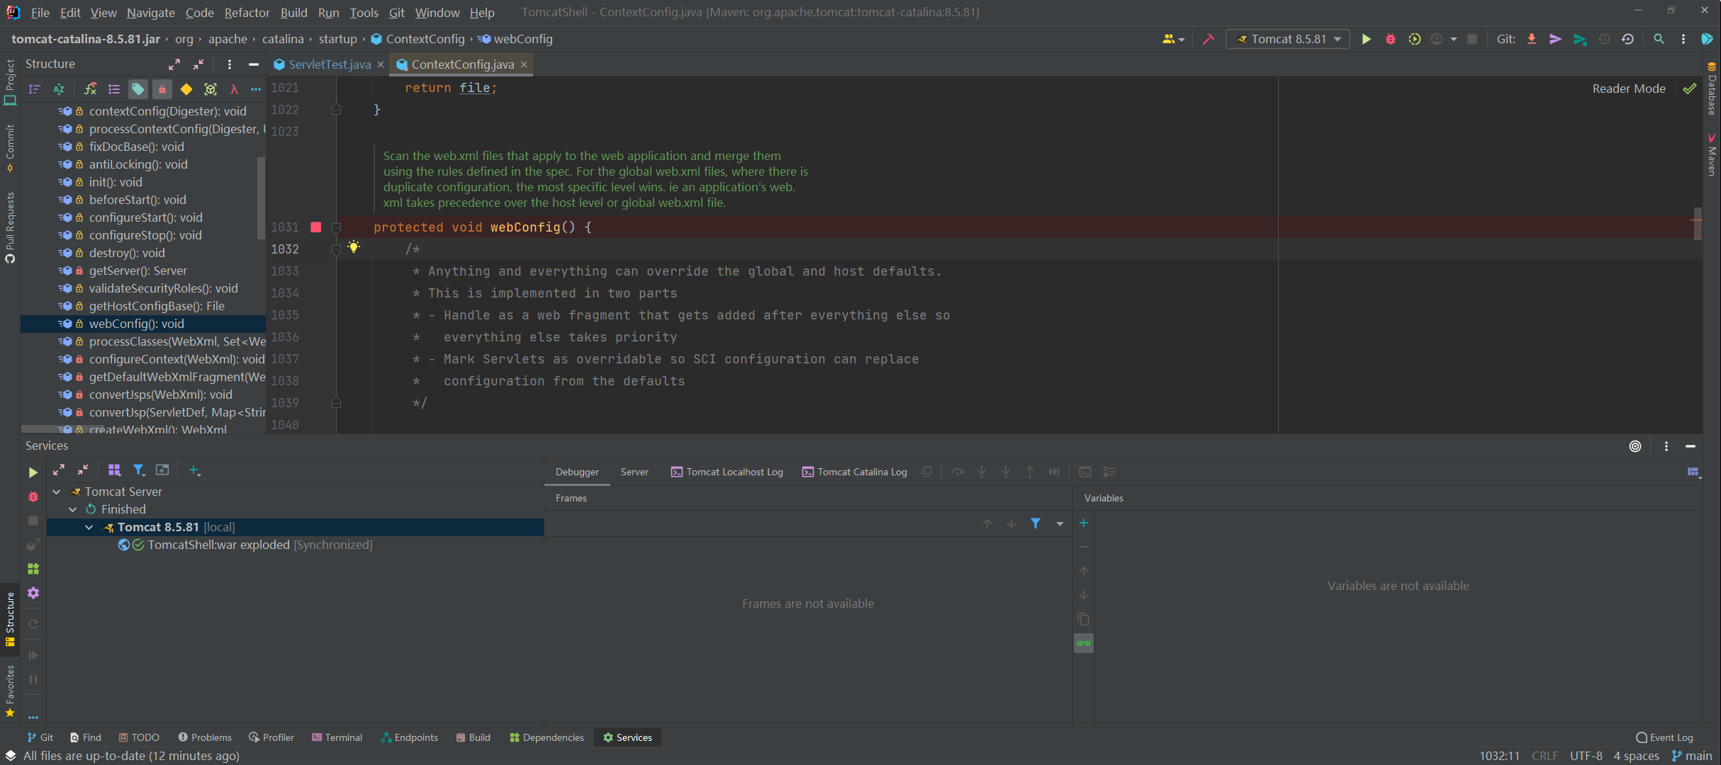Screen dimensions: 1721x765
Task: Click the green Run button in the toolbar
Action: click(x=1366, y=39)
